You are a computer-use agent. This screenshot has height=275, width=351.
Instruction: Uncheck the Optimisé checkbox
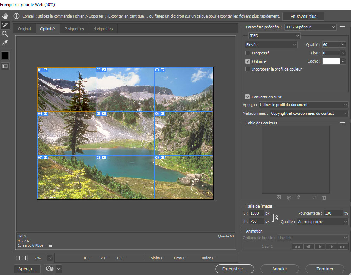(248, 61)
